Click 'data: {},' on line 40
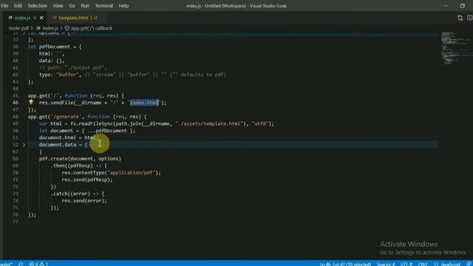The height and width of the screenshot is (266, 473). click(52, 61)
